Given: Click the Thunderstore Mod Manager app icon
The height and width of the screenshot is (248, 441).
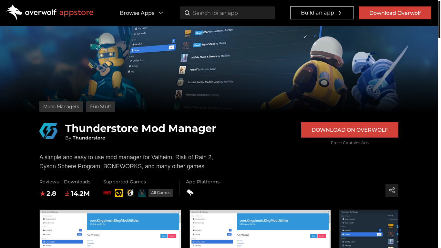Looking at the screenshot, I should (x=48, y=131).
